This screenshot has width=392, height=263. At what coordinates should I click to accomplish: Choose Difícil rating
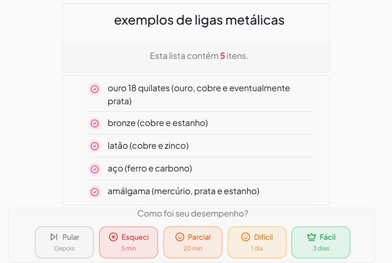click(x=257, y=242)
